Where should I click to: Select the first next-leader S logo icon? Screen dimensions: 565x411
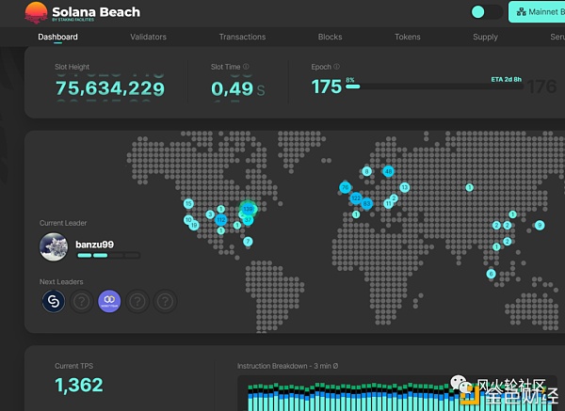pyautogui.click(x=54, y=301)
